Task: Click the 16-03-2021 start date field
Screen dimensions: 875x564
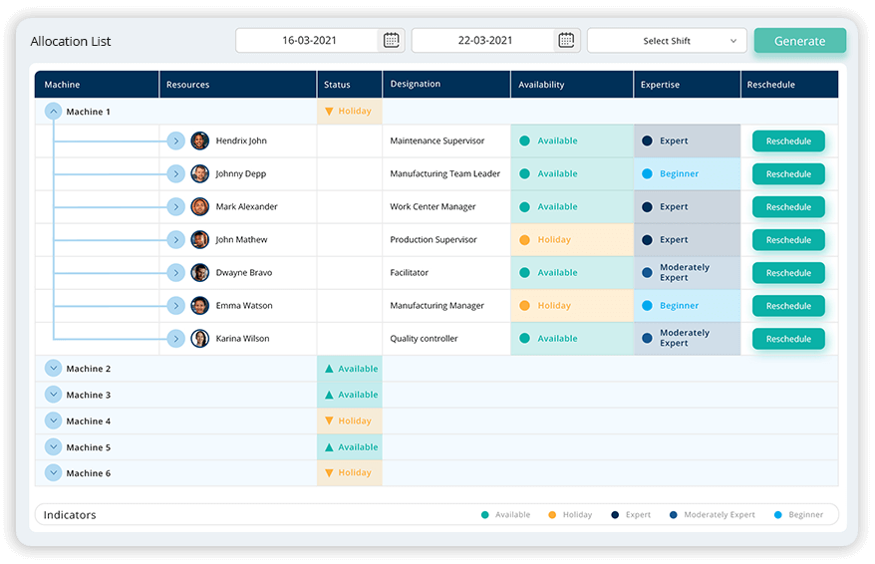Action: [x=309, y=41]
